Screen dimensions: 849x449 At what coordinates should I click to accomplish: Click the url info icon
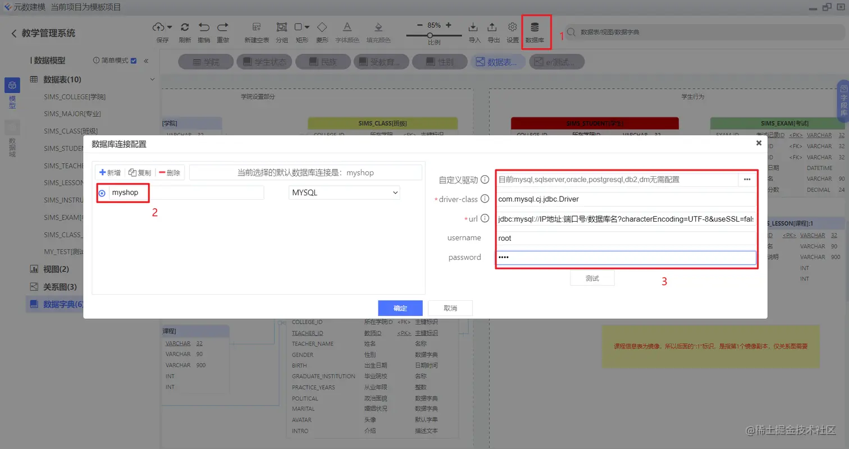tap(485, 218)
